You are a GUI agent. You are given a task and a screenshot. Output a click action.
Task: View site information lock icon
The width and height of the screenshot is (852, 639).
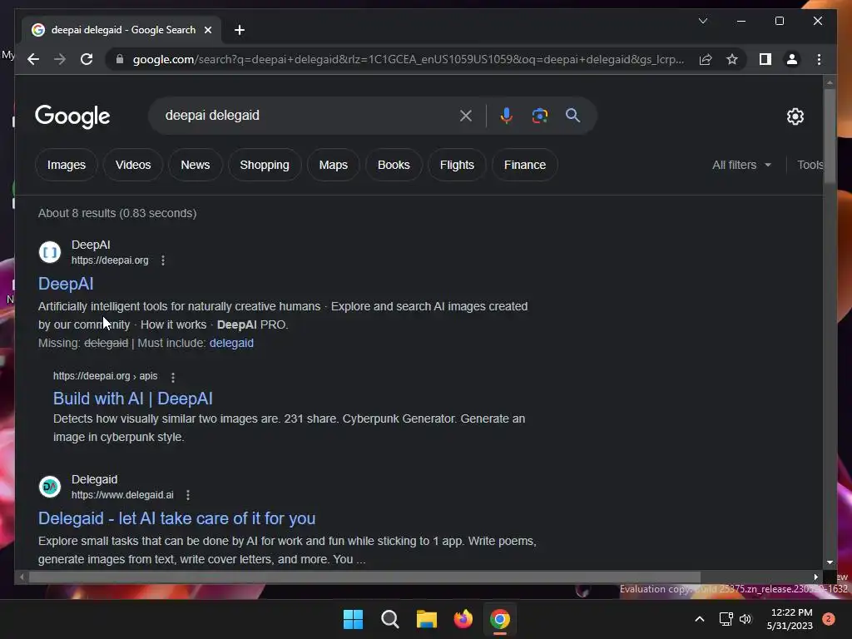pyautogui.click(x=120, y=59)
